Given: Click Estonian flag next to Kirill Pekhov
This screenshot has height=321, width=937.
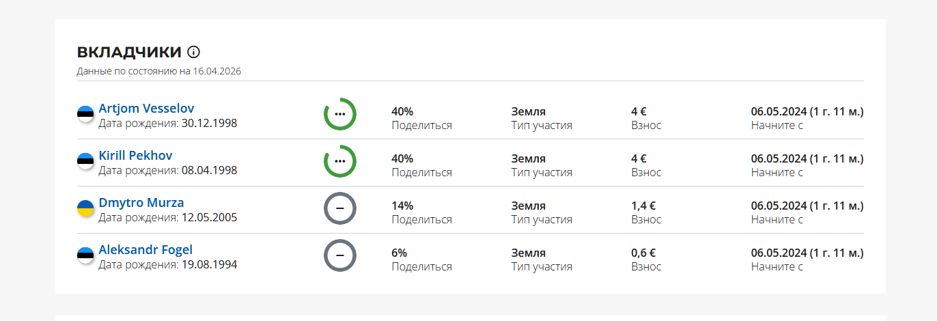Looking at the screenshot, I should coord(85,162).
